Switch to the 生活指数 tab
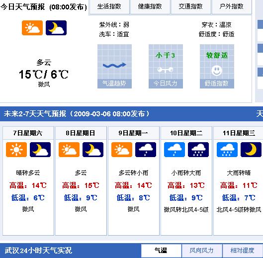 pyautogui.click(x=109, y=7)
